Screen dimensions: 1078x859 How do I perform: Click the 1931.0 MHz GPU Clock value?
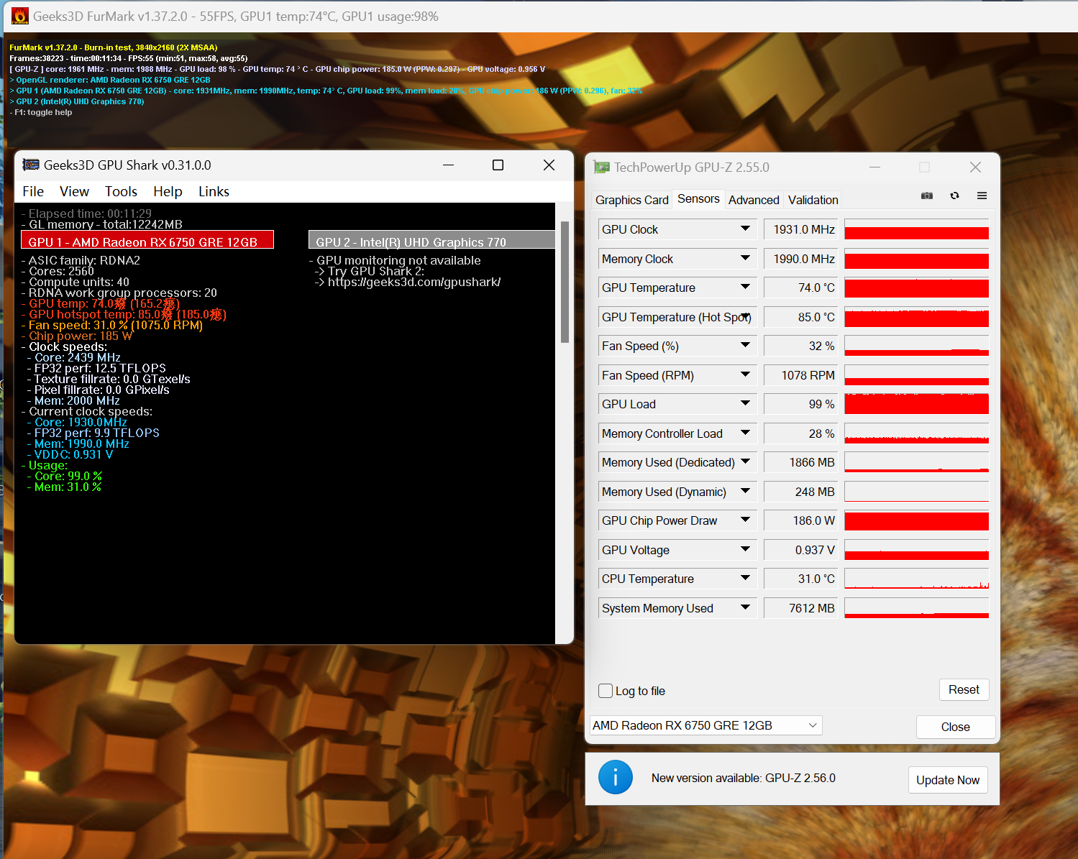[800, 229]
